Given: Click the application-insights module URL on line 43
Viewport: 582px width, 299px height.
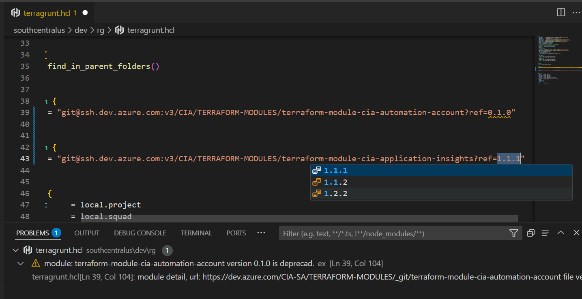Looking at the screenshot, I should [x=291, y=159].
